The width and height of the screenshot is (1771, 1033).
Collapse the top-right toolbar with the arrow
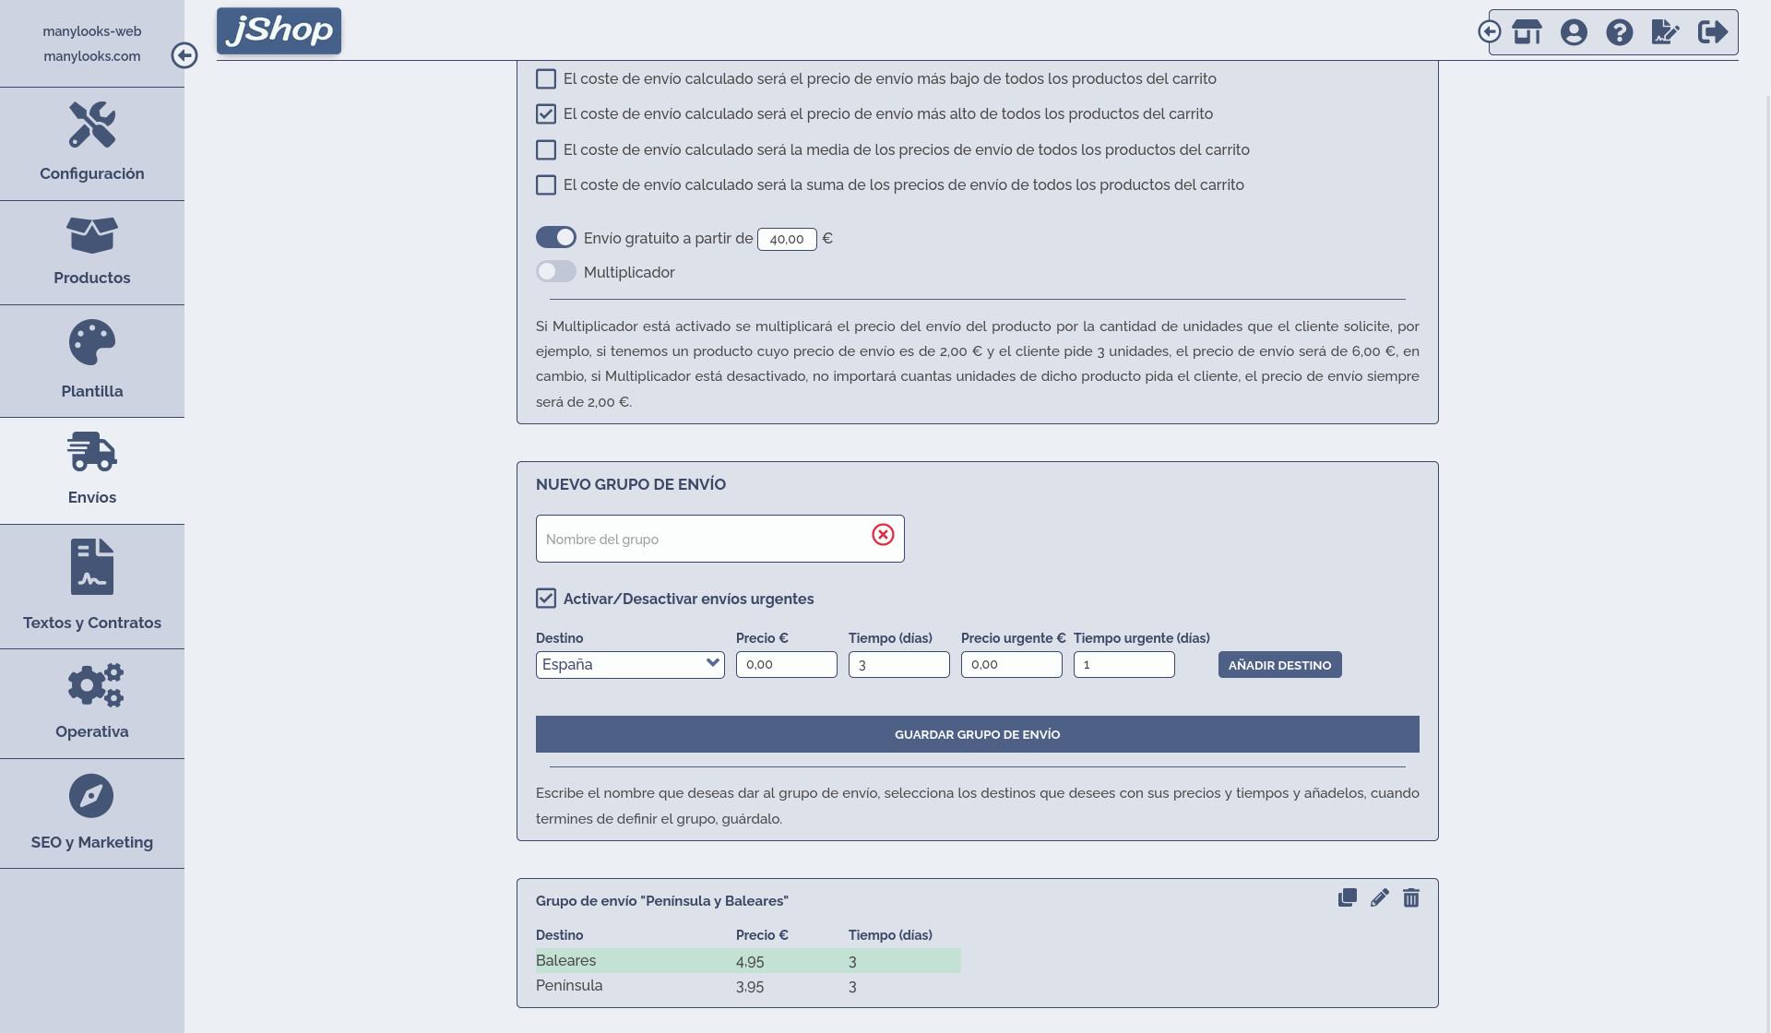(x=1490, y=32)
